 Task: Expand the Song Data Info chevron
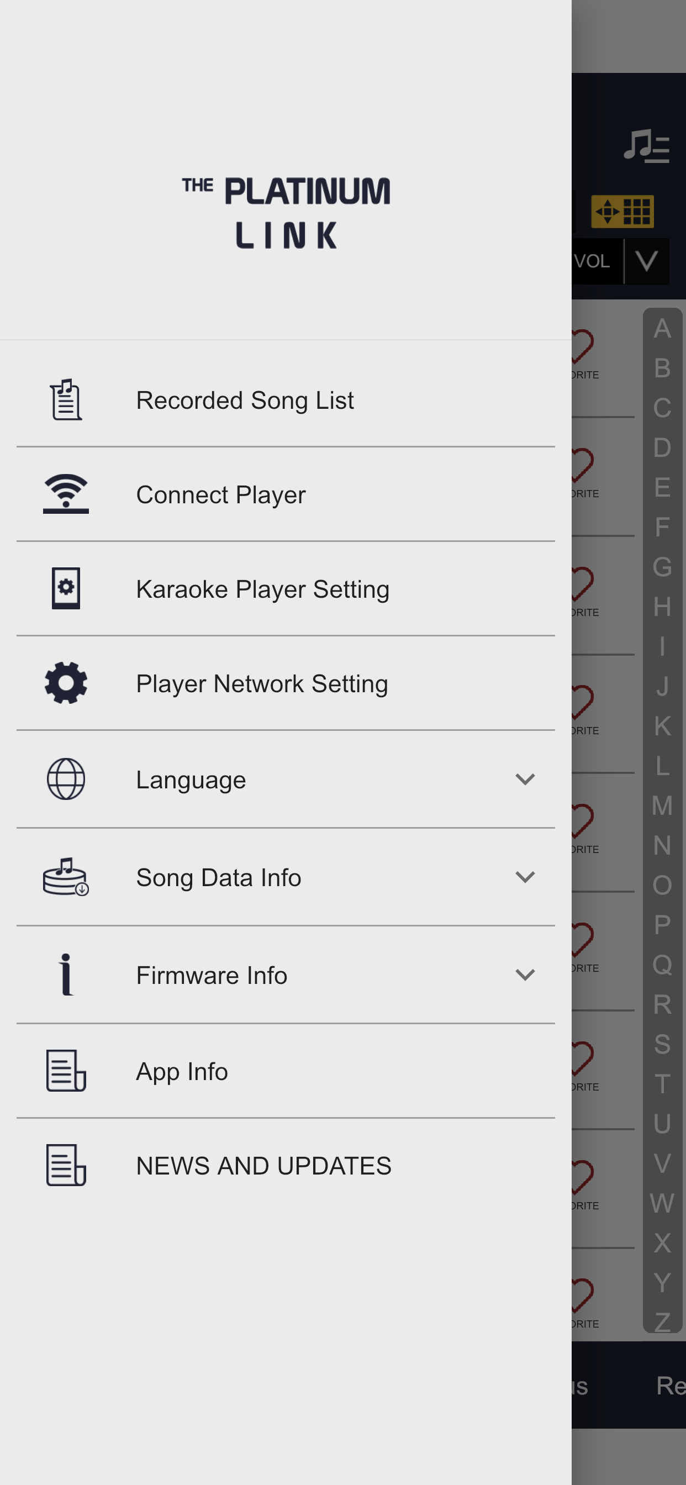coord(525,877)
